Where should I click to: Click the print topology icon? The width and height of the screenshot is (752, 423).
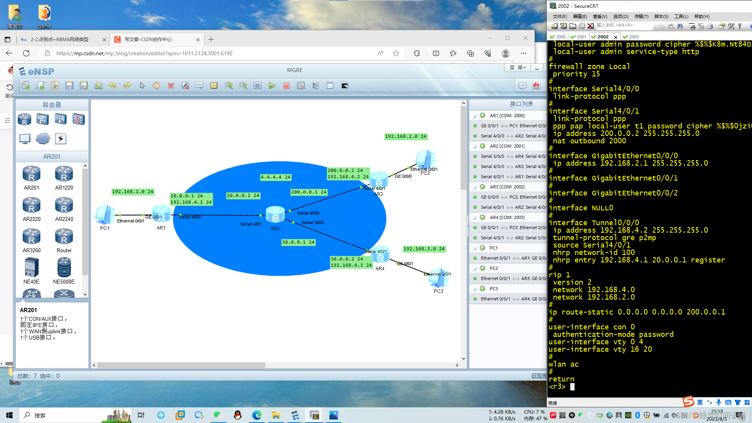coord(98,86)
